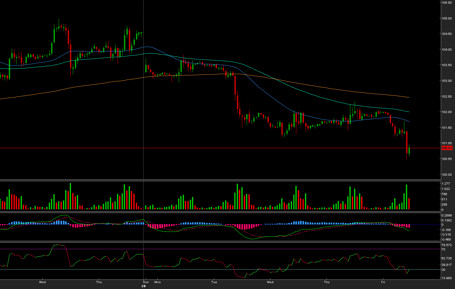455x289 pixels.
Task: Click the RSI 70 overbought level label
Action: [x=444, y=249]
